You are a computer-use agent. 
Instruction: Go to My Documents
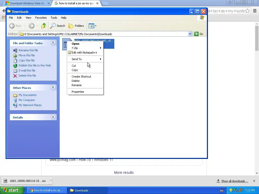(27, 95)
